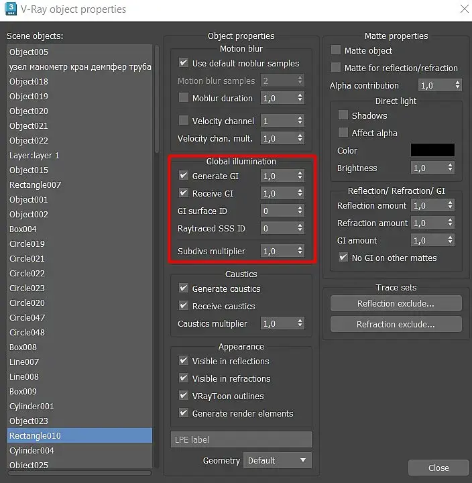Click the Velocity channel spinner arrows
The width and height of the screenshot is (472, 483).
pos(300,121)
